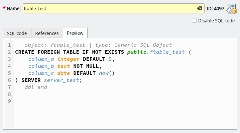240x133 pixels.
Task: Click line number 9 in the gutter
Action: pos(9,101)
